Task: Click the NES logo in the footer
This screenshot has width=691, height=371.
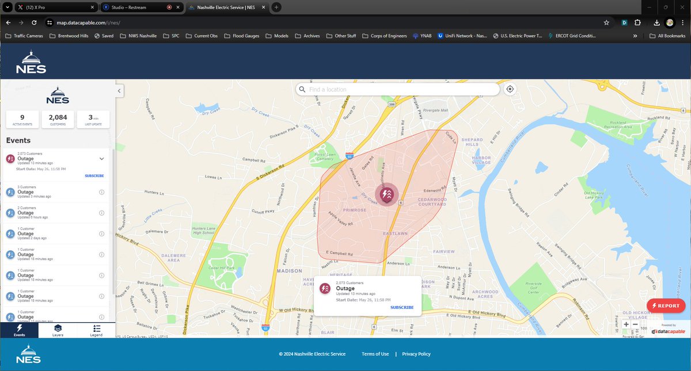Action: point(28,353)
